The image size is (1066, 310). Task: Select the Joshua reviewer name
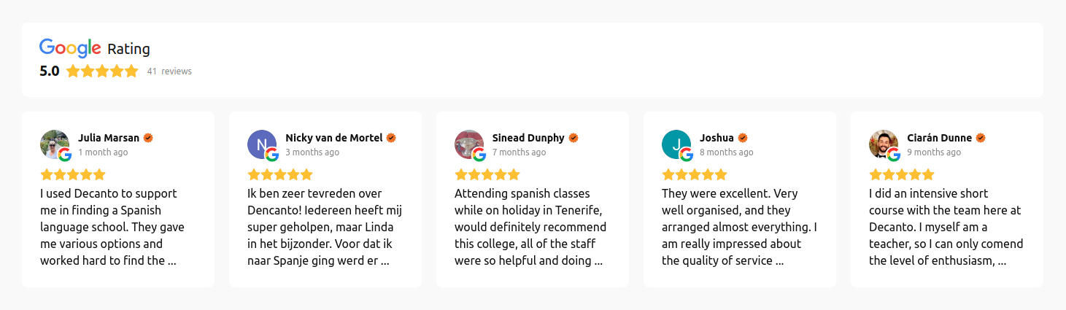(x=717, y=138)
